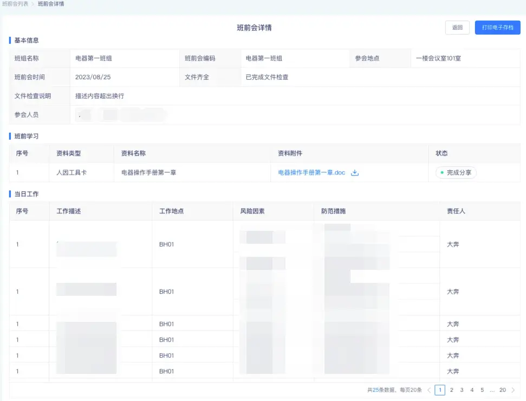
Task: Click the 打印电子存档 button
Action: [497, 28]
